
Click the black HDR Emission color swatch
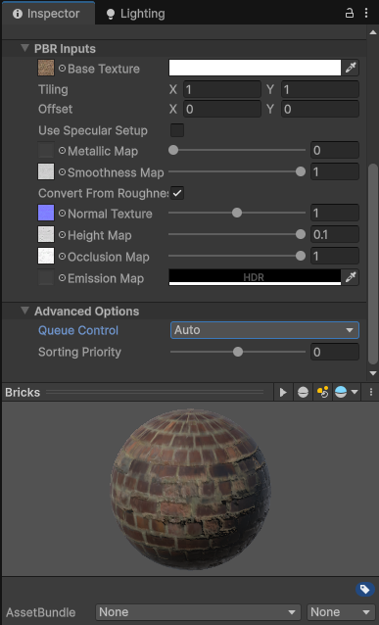pos(255,277)
